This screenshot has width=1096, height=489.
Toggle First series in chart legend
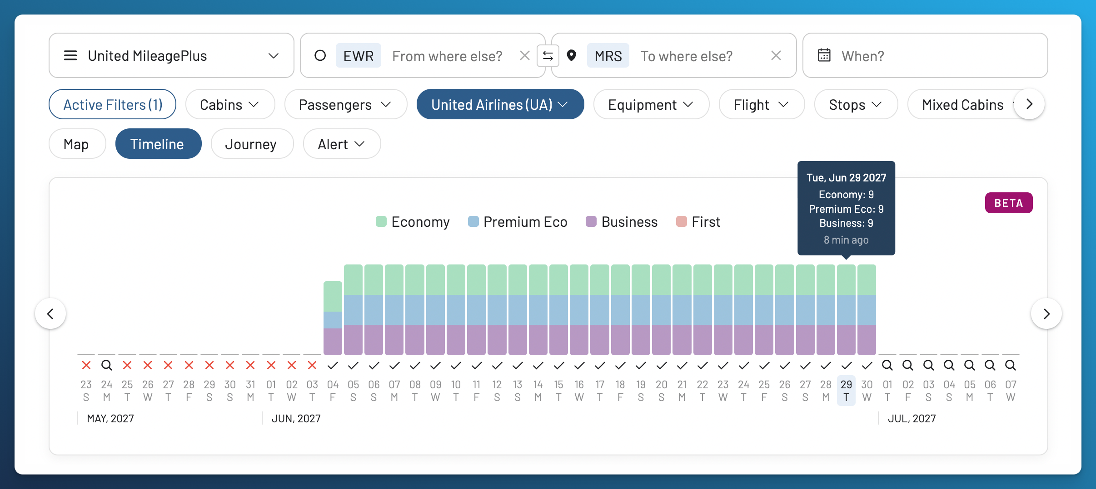tap(698, 222)
